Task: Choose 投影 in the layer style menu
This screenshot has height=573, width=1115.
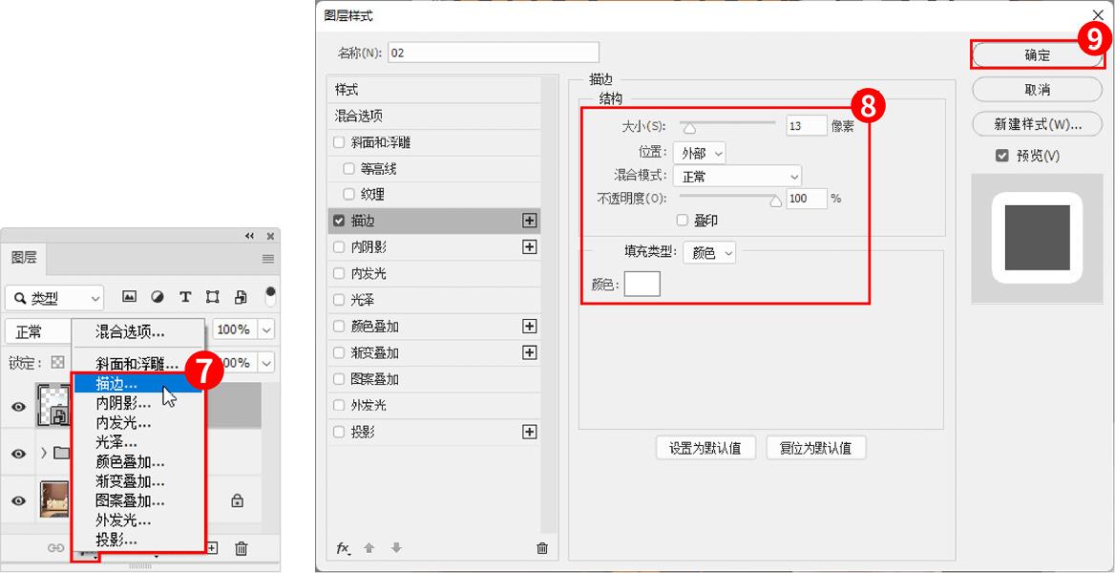Action: [116, 541]
